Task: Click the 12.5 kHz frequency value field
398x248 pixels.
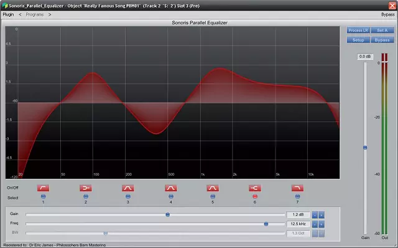Action: point(298,224)
